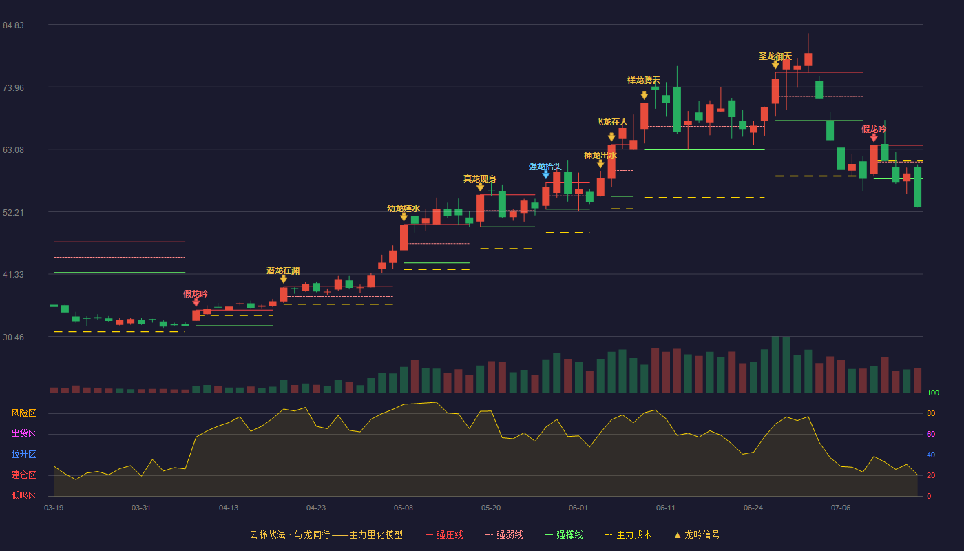The height and width of the screenshot is (551, 964).
Task: Click the 03-19 date label
Action: click(54, 508)
